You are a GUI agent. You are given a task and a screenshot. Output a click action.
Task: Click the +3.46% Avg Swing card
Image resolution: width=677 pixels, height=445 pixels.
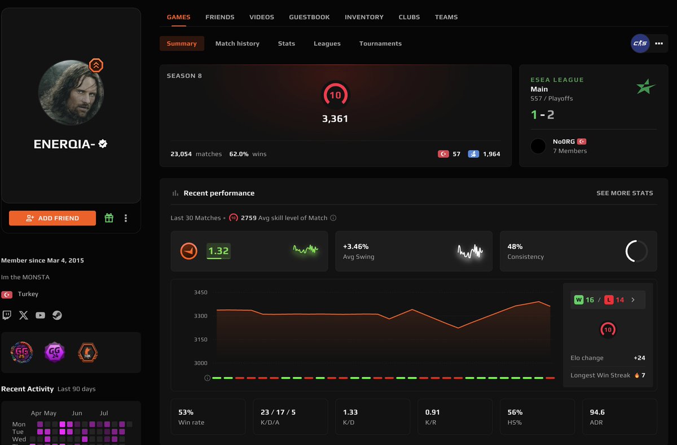[x=414, y=251]
